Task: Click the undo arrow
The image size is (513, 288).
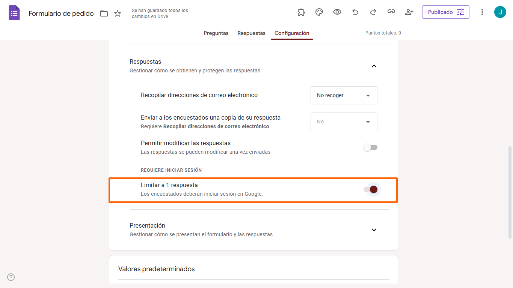Action: coord(355,12)
